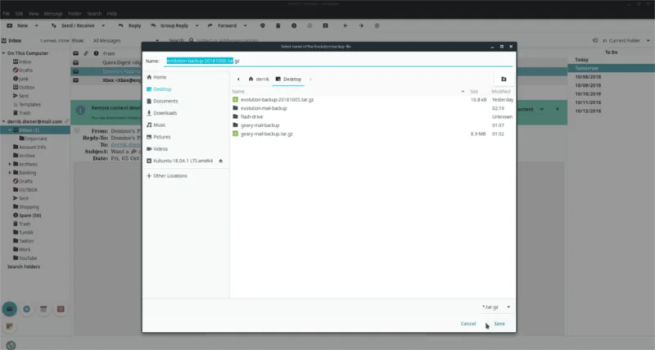Click New in the Evolution toolbar
This screenshot has width=655, height=350.
17,25
